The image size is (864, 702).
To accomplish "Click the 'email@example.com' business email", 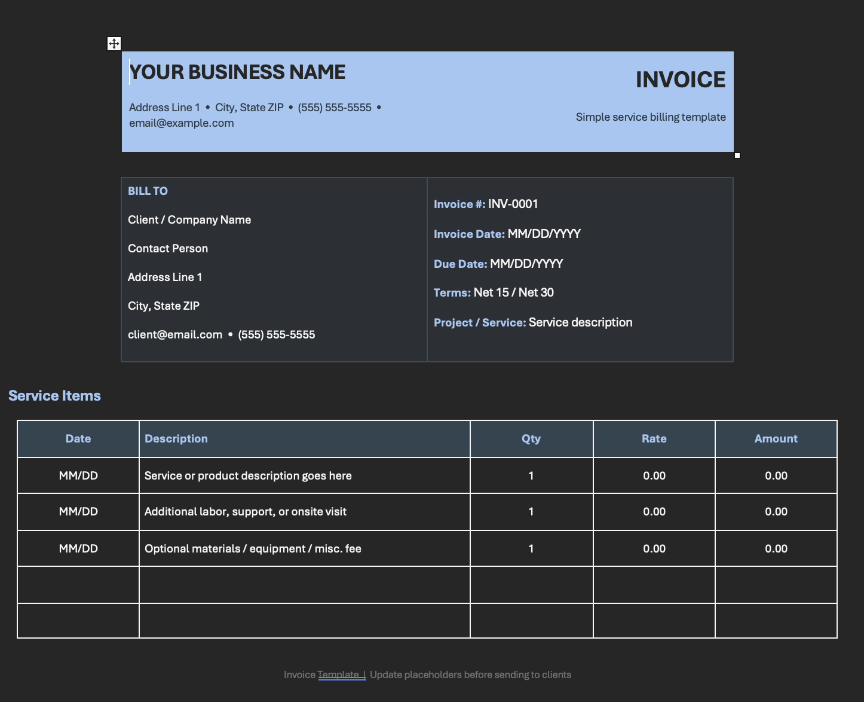I will pyautogui.click(x=182, y=123).
